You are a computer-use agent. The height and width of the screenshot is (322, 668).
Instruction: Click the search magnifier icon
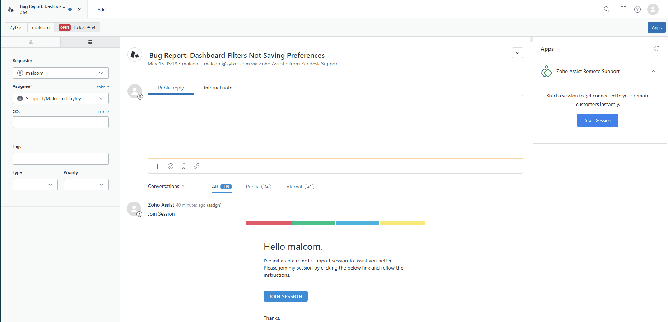(607, 9)
